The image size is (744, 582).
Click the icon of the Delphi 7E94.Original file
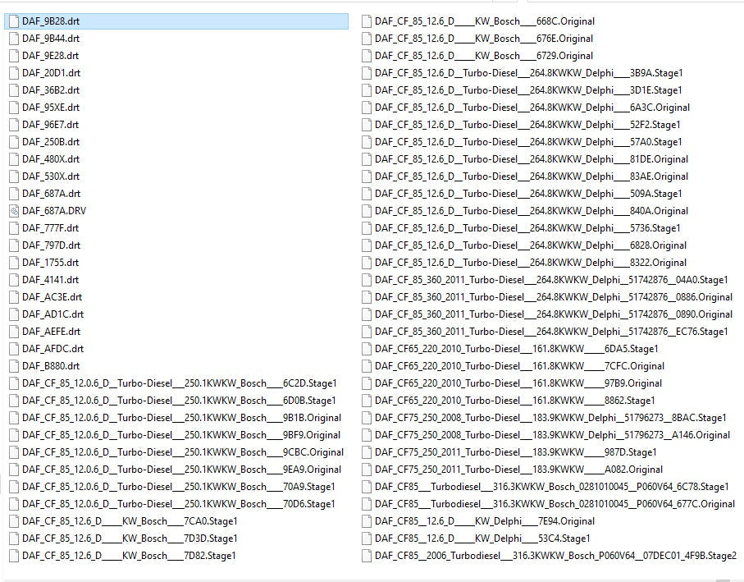[366, 521]
